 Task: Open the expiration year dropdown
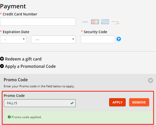(53, 39)
